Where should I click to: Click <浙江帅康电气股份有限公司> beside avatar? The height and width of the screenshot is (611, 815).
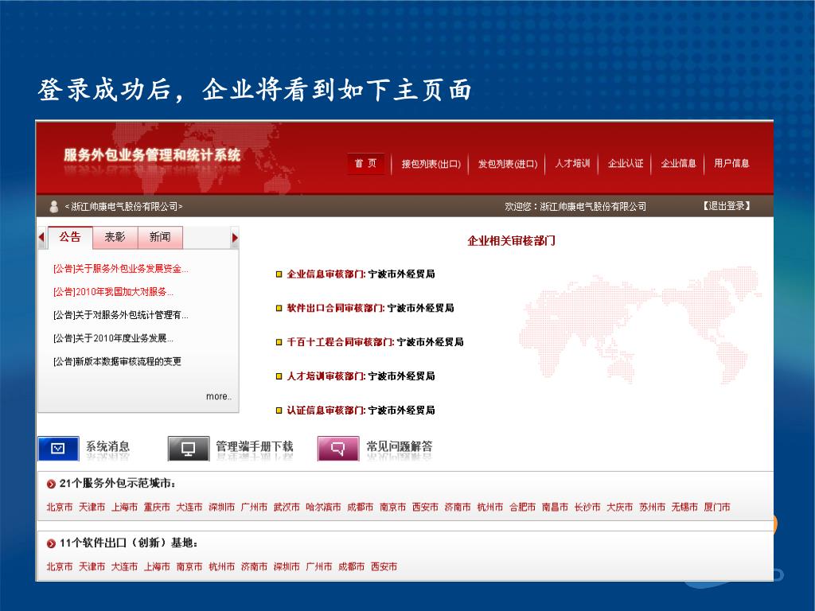(123, 207)
